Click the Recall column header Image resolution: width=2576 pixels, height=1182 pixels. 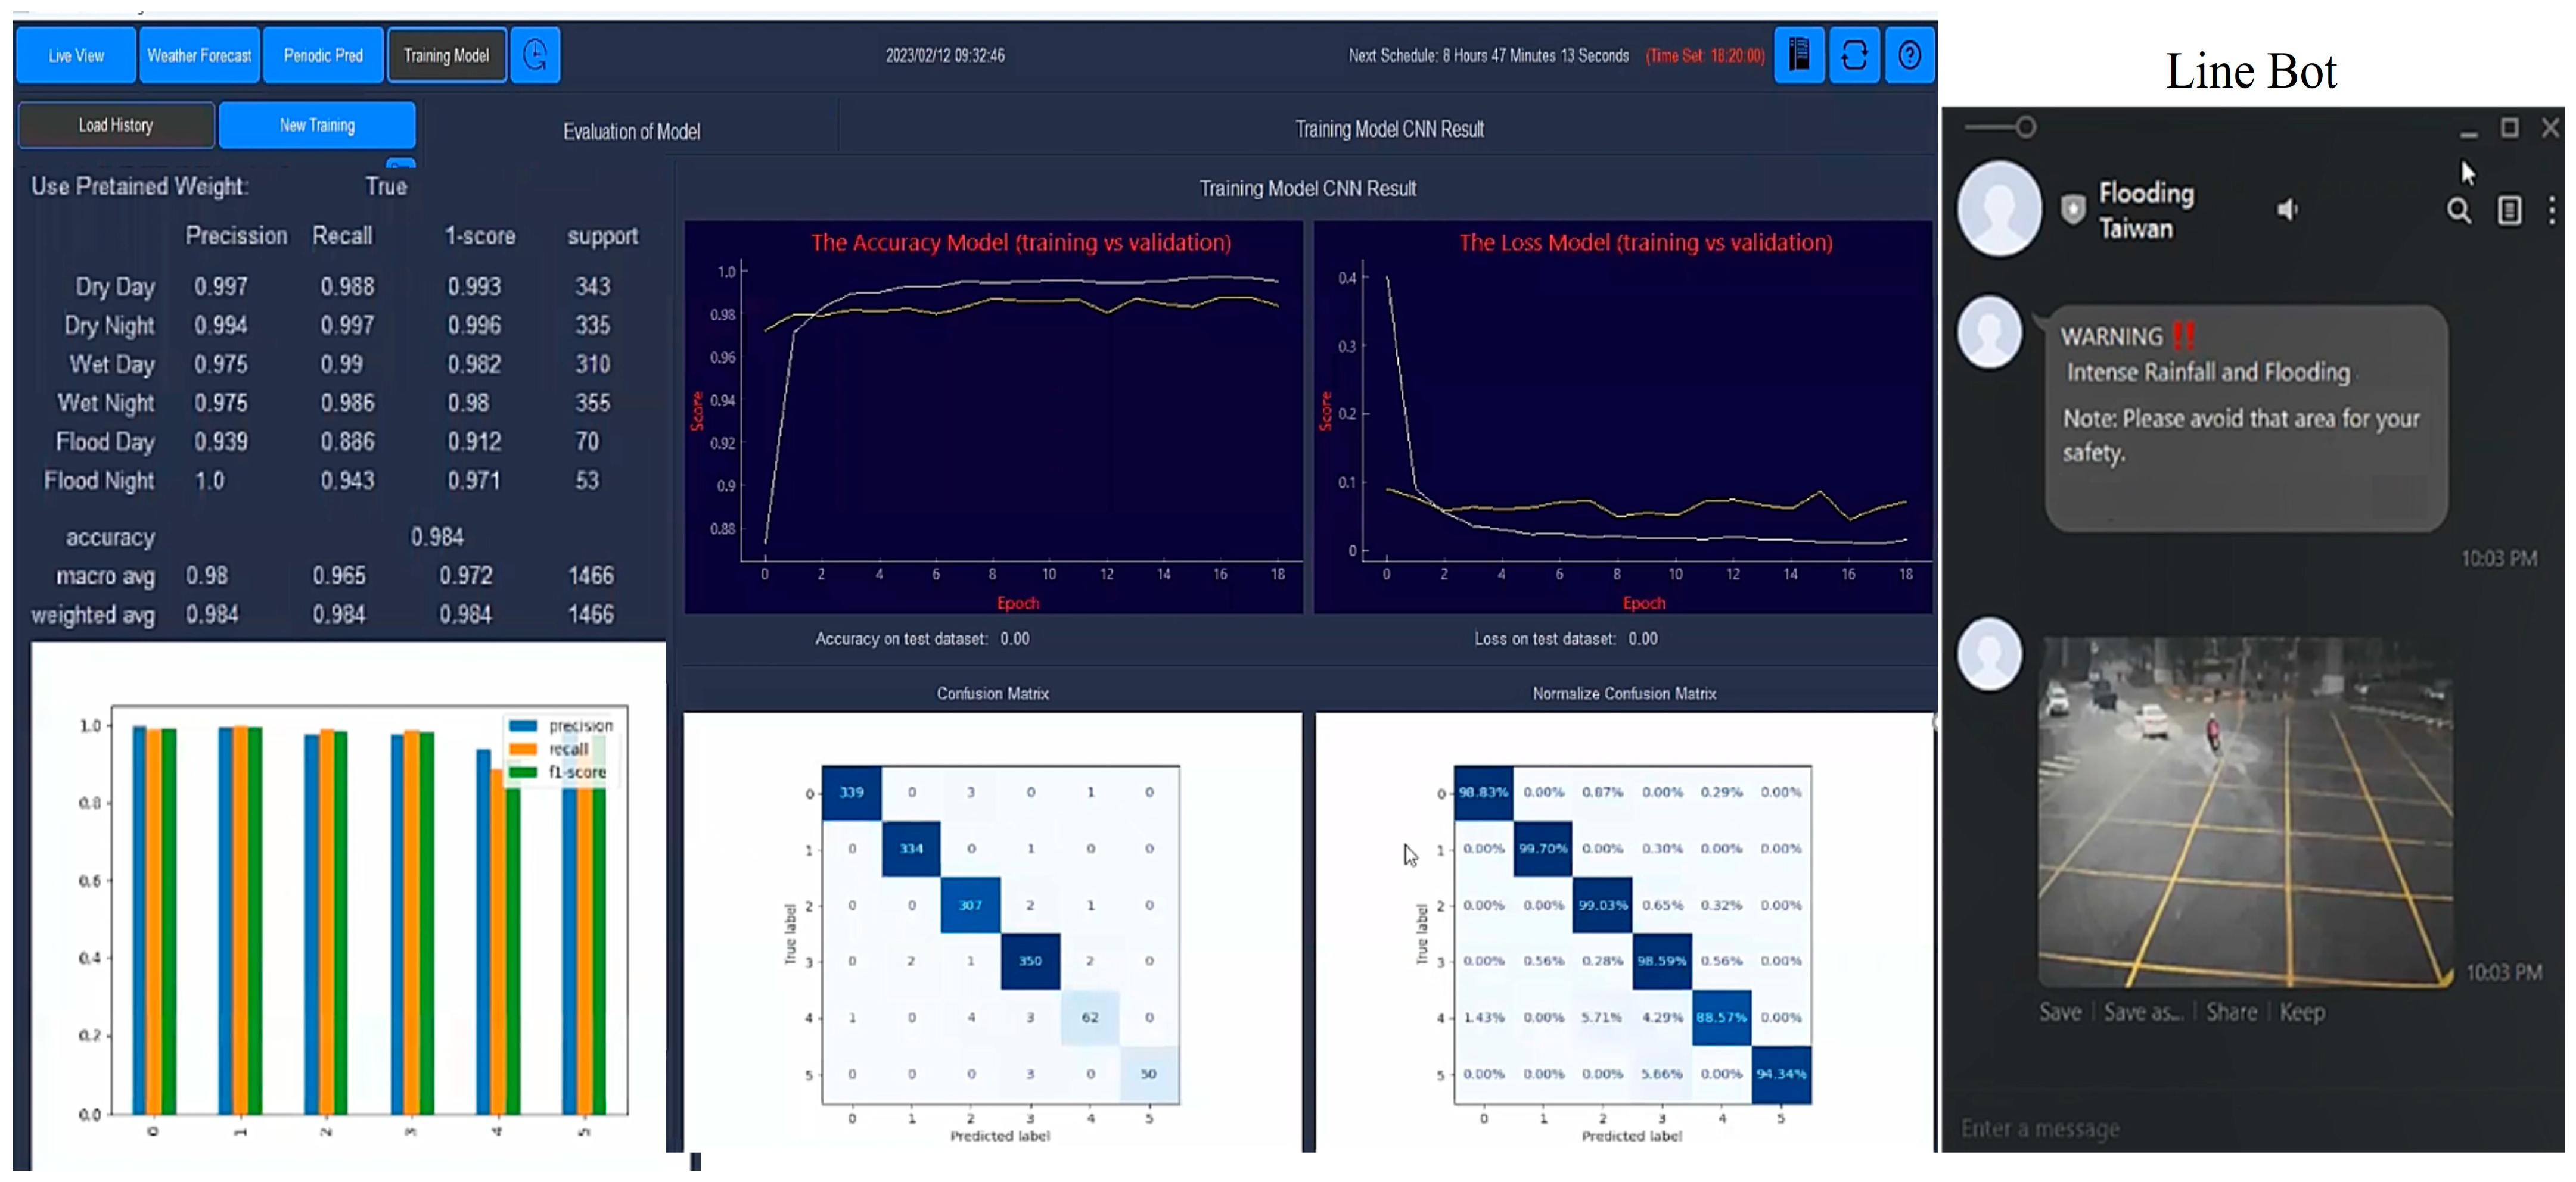pyautogui.click(x=342, y=236)
